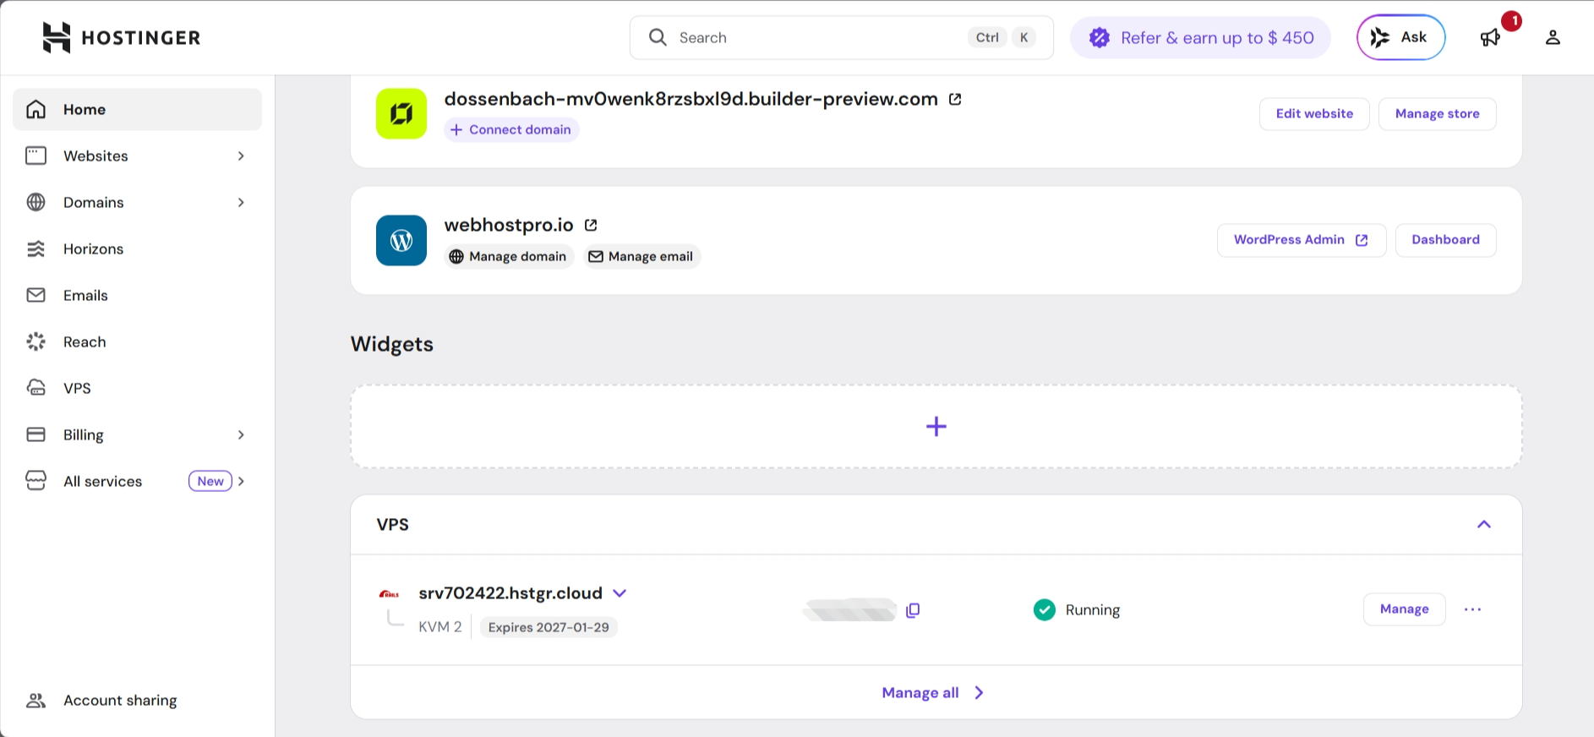Expand the Websites chevron
This screenshot has width=1594, height=737.
coord(241,156)
